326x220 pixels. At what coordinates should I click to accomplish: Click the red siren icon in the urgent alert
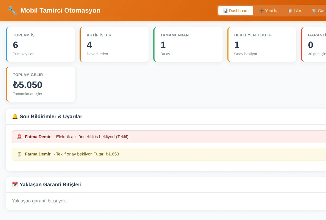19,137
